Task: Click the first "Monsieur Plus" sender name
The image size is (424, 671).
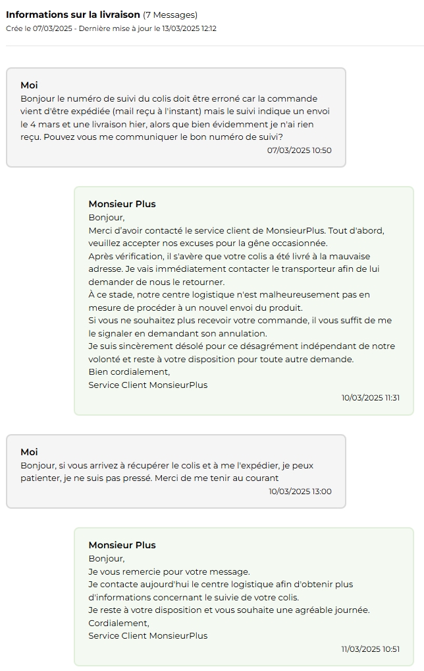Action: point(122,204)
